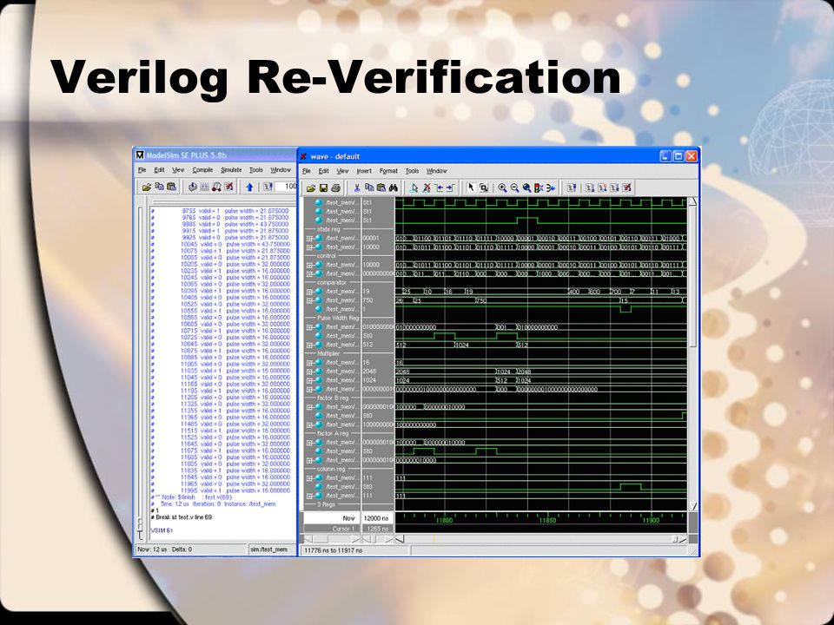Click Print icon in wave window toolbar
Screen dimensions: 834x625
point(335,188)
